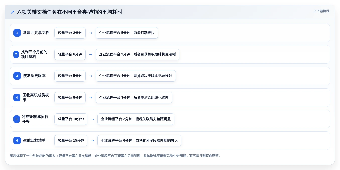The height and width of the screenshot is (170, 340).
Task: Select step number 4 badge
Action: point(17,98)
